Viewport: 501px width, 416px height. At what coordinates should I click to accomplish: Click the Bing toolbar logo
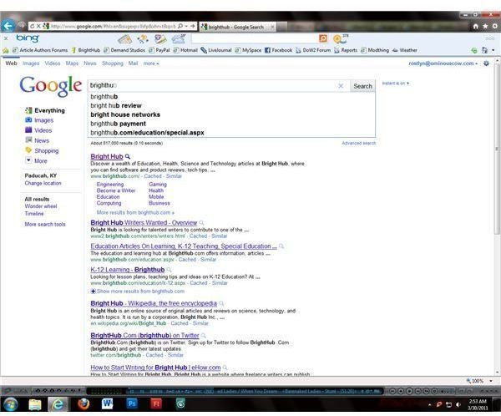point(28,38)
